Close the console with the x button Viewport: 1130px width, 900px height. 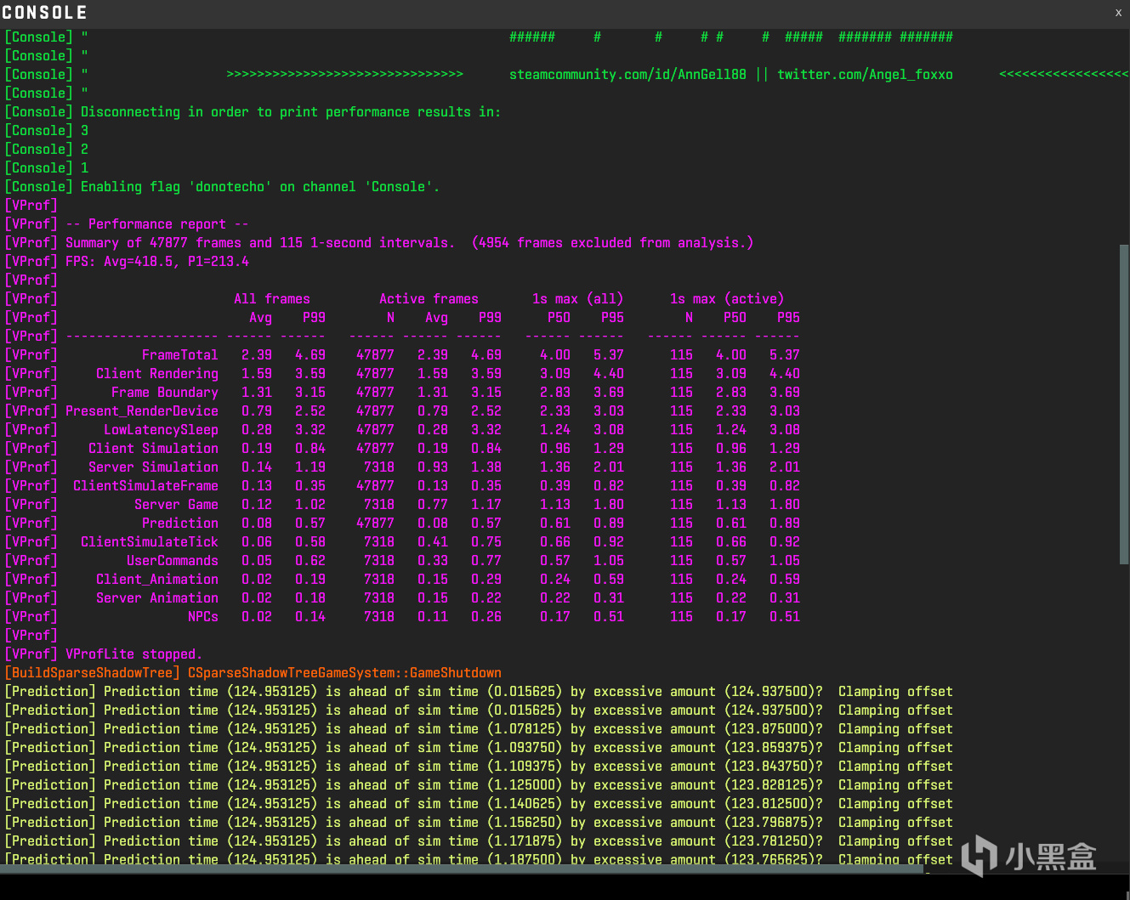[x=1118, y=13]
